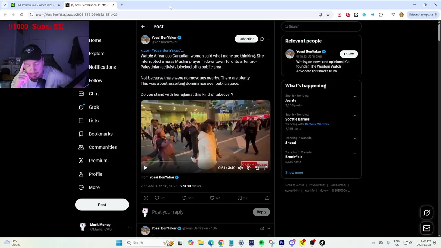The width and height of the screenshot is (441, 248).
Task: Click the X search box
Action: pos(321,27)
